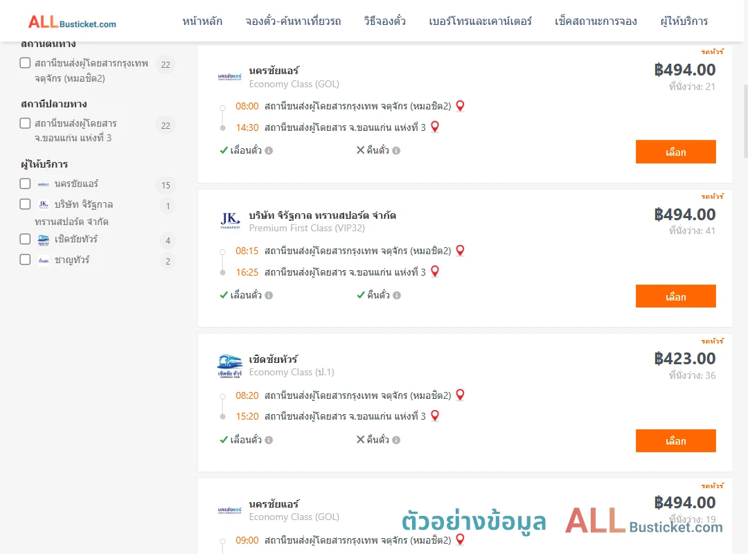Image resolution: width=748 pixels, height=554 pixels.
Task: Info icon beside เลื่อนตั๋ว on 08:00 card
Action: [269, 151]
